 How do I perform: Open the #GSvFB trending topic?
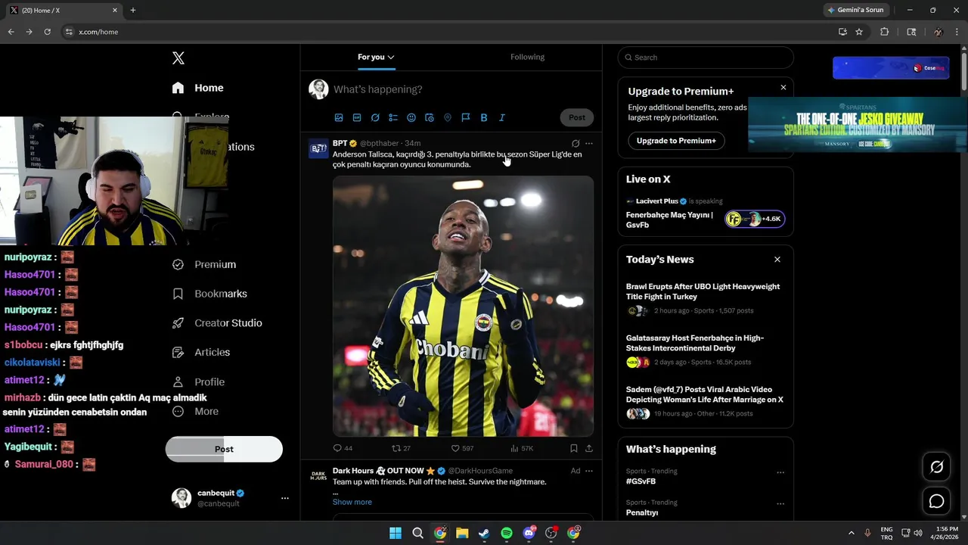coord(641,481)
